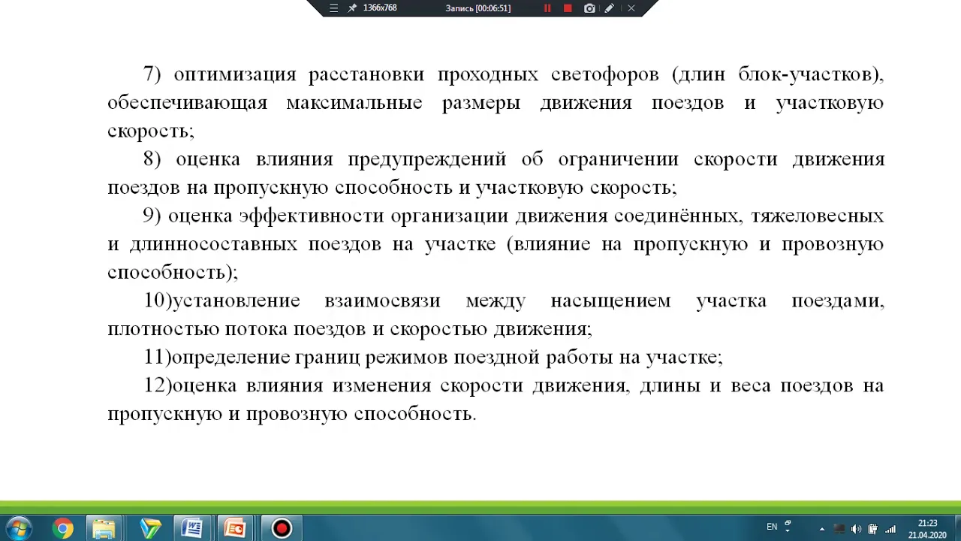The width and height of the screenshot is (961, 541).
Task: Open the clock showing 21:23
Action: point(927,529)
